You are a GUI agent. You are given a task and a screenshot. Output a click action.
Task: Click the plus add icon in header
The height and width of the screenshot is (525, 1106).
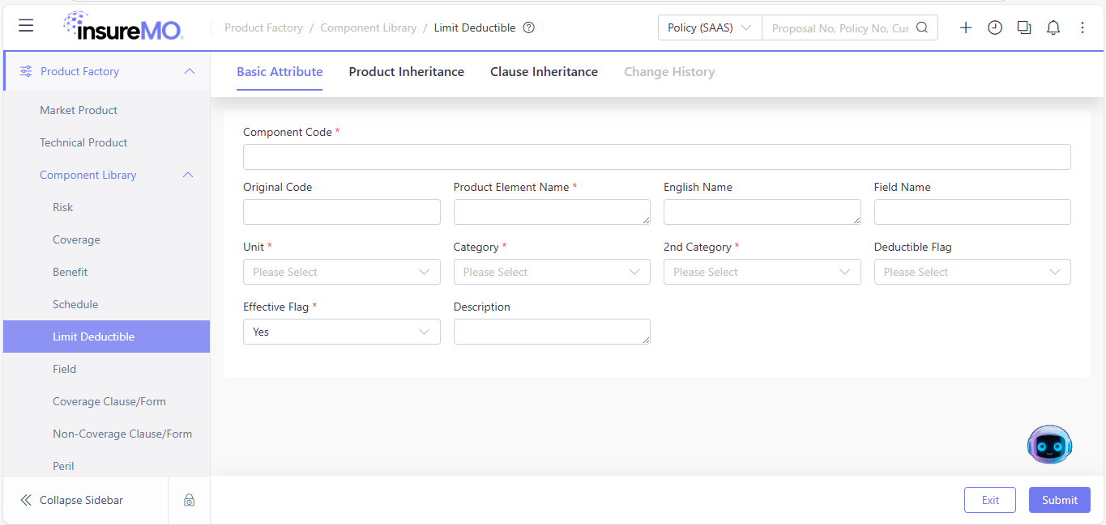pos(966,28)
